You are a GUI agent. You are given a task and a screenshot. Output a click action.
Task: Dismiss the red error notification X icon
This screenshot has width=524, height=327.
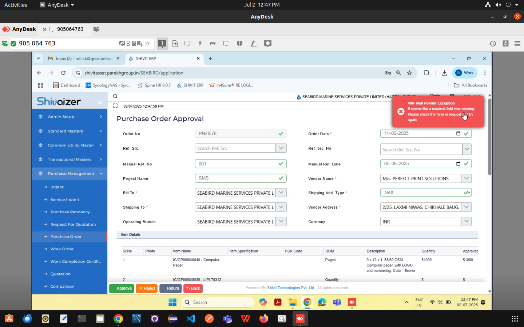coord(401,112)
